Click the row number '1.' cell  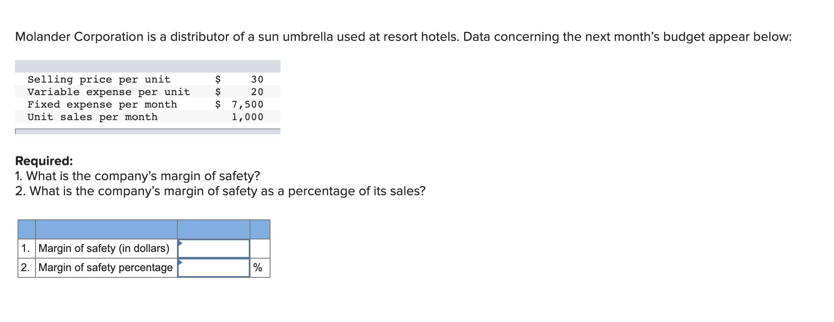(x=26, y=249)
